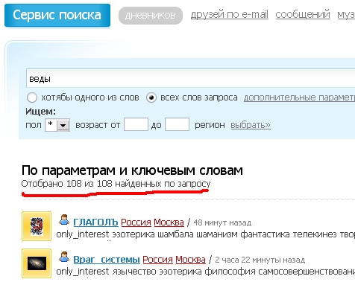Viewport: 355px width, 282px height.
Task: Open the Враг_системы profile link
Action: (107, 260)
